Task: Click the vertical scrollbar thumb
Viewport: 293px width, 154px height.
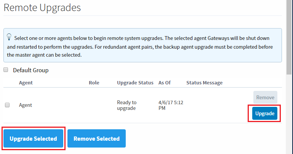Action: (x=289, y=37)
